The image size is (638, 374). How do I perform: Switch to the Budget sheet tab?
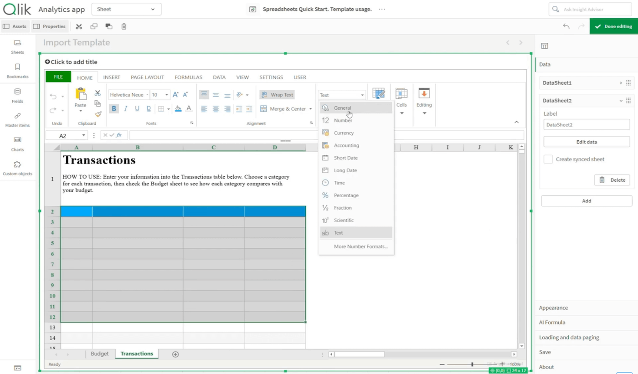(x=100, y=354)
